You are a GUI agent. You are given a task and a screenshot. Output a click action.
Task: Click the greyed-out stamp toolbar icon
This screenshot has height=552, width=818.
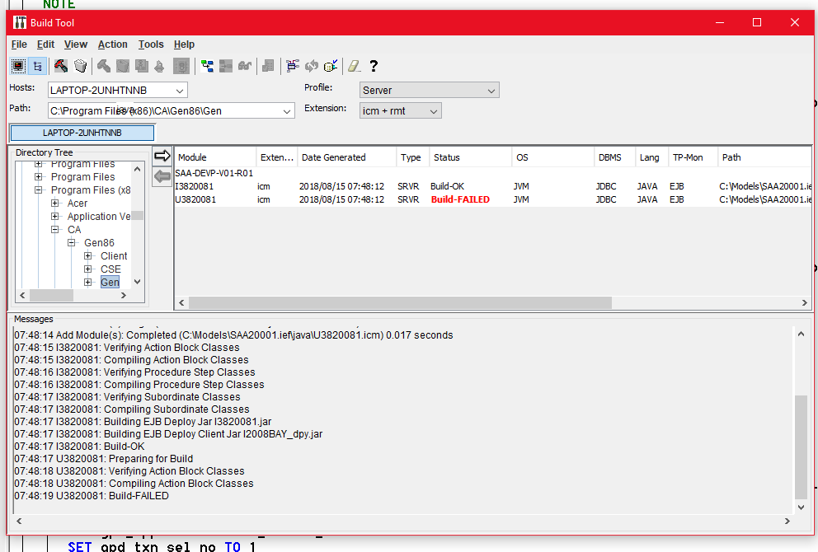pos(160,66)
